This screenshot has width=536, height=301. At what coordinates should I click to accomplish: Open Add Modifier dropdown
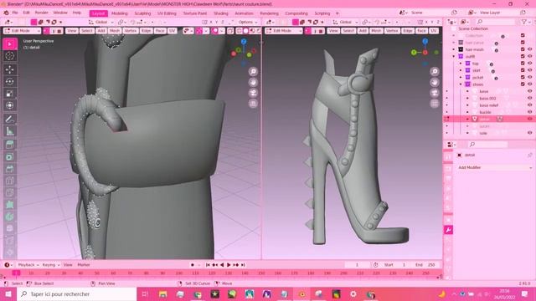(495, 167)
